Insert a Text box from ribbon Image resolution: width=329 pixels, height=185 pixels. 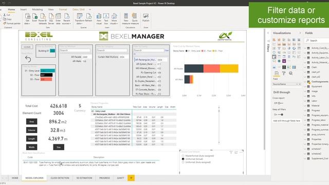[x=106, y=19]
